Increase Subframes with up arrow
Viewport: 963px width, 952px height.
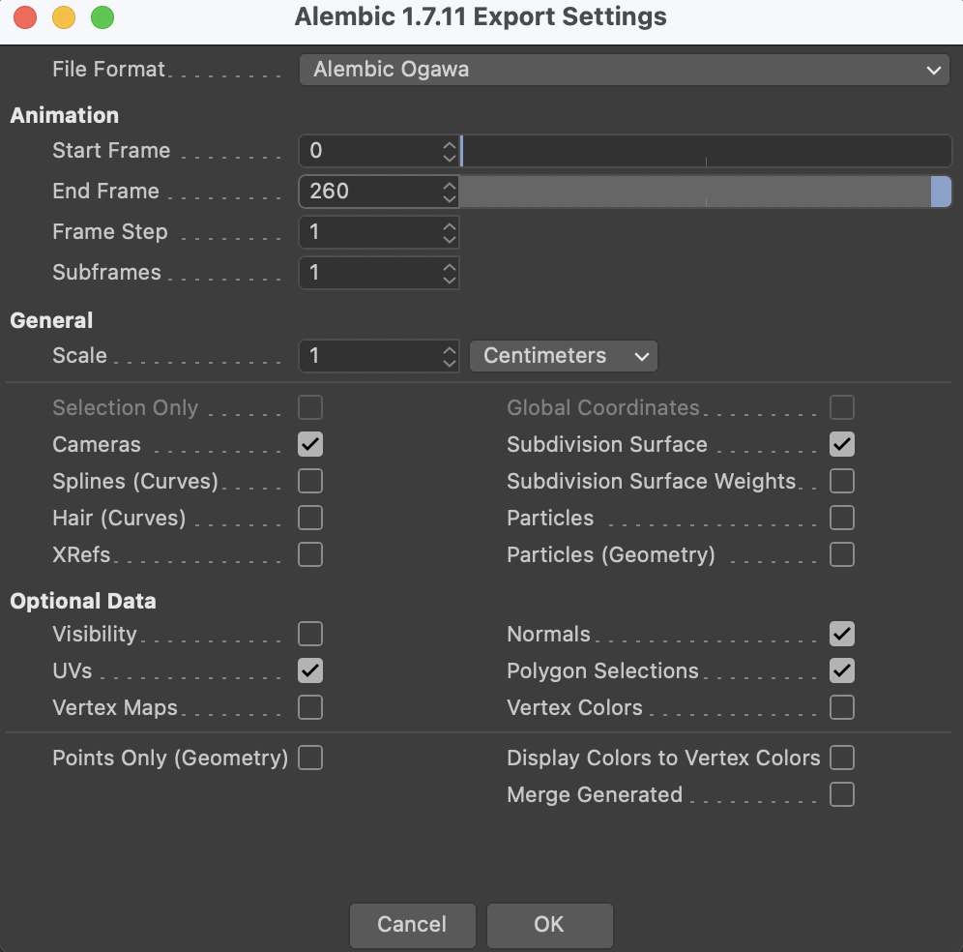450,266
